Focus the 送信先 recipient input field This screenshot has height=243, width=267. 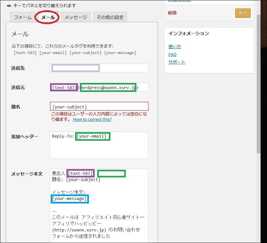[x=99, y=68]
